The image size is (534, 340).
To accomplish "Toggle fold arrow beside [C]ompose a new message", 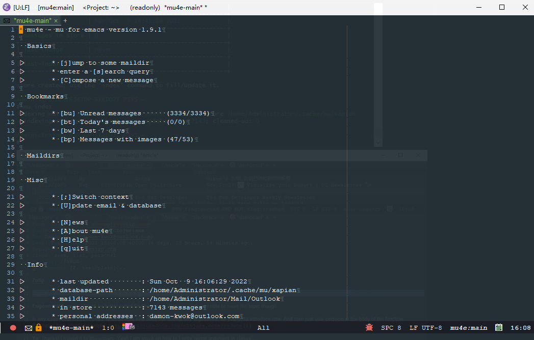I will tap(22, 80).
